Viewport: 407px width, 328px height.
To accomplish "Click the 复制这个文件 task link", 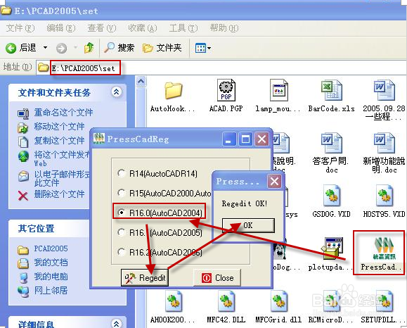I will pyautogui.click(x=60, y=141).
